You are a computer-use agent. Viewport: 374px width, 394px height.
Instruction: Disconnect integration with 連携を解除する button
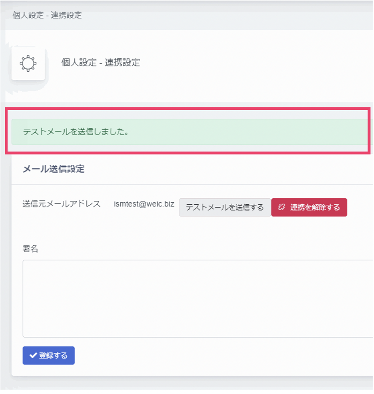[309, 207]
